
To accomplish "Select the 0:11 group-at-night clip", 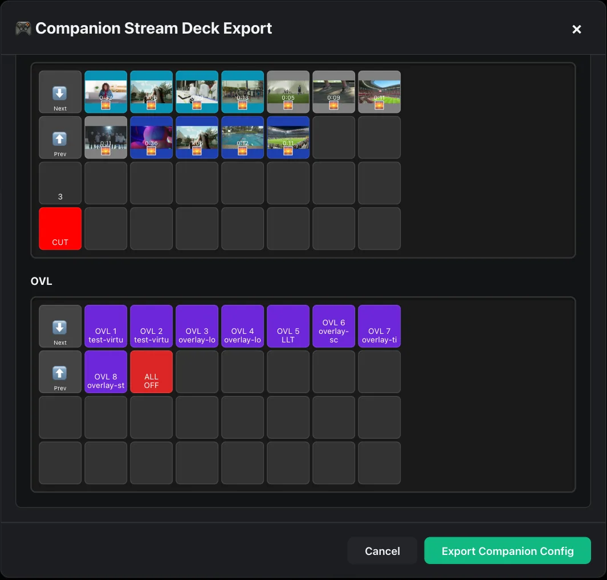I will 105,138.
